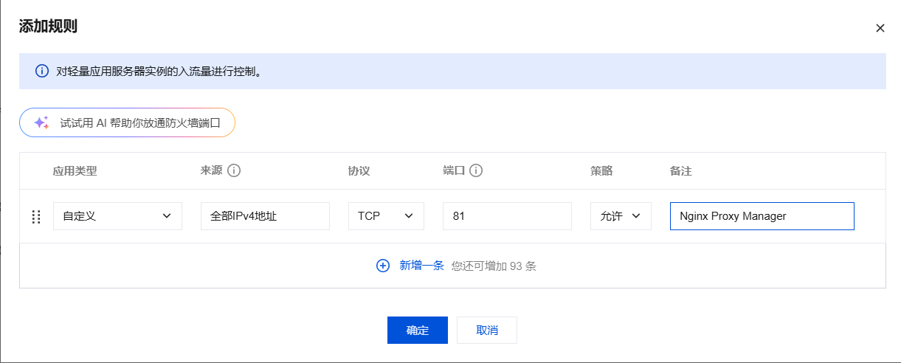
Task: Click the chevron arrow beside 允许
Action: point(636,216)
